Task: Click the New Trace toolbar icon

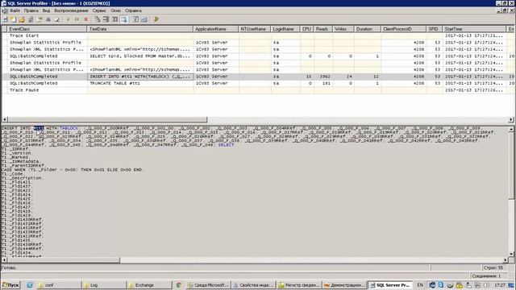Action: [x=6, y=19]
